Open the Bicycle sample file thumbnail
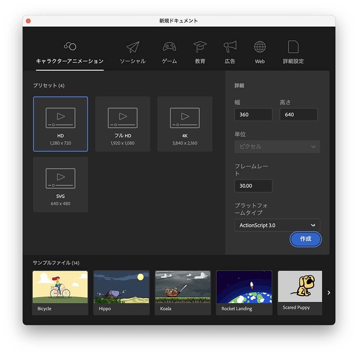This screenshot has height=355, width=358. (x=60, y=292)
